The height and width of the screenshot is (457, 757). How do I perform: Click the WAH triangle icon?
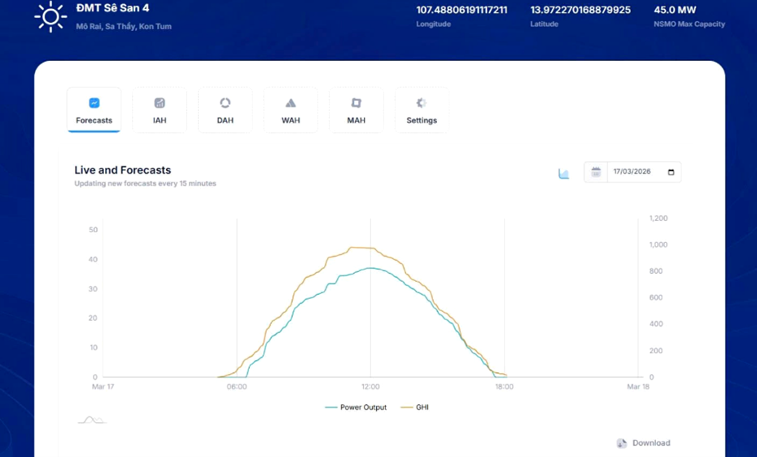(x=291, y=103)
